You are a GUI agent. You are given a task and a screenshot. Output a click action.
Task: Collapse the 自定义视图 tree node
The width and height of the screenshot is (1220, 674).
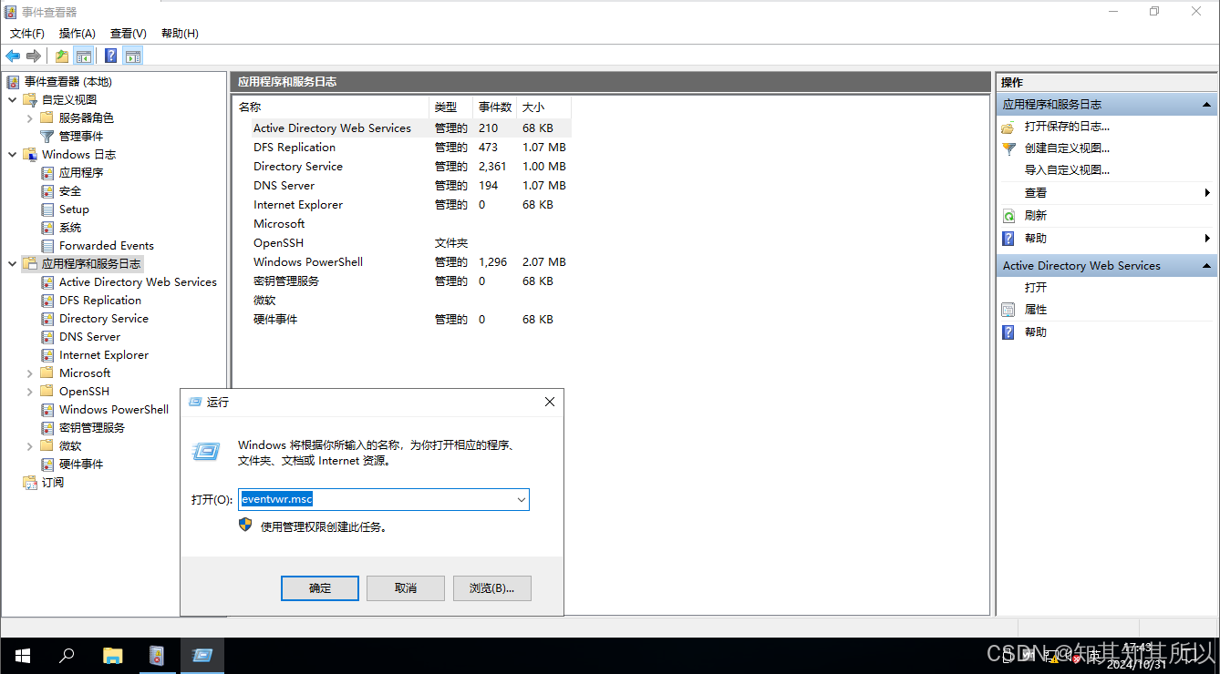tap(13, 99)
